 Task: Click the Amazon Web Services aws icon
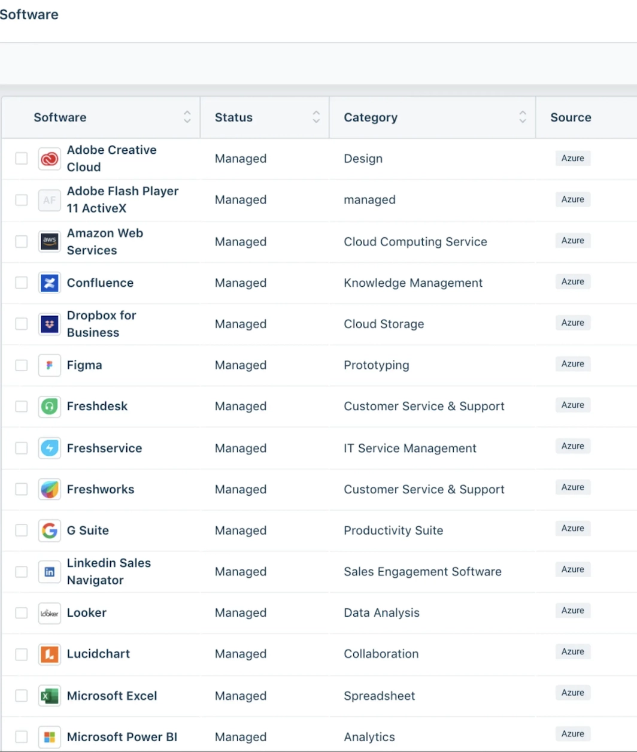[50, 241]
